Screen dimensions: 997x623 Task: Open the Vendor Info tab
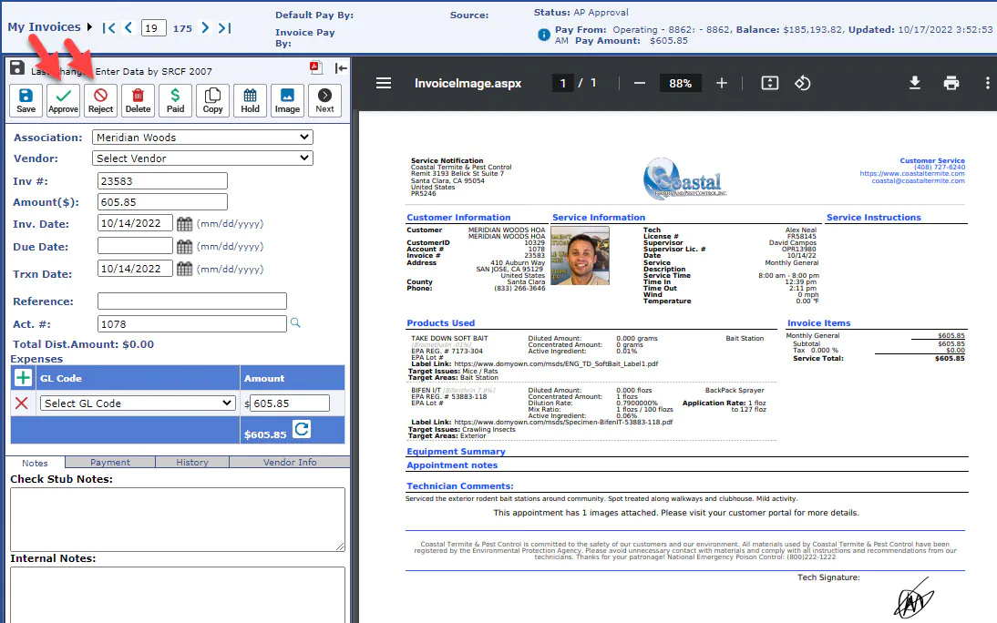[290, 463]
